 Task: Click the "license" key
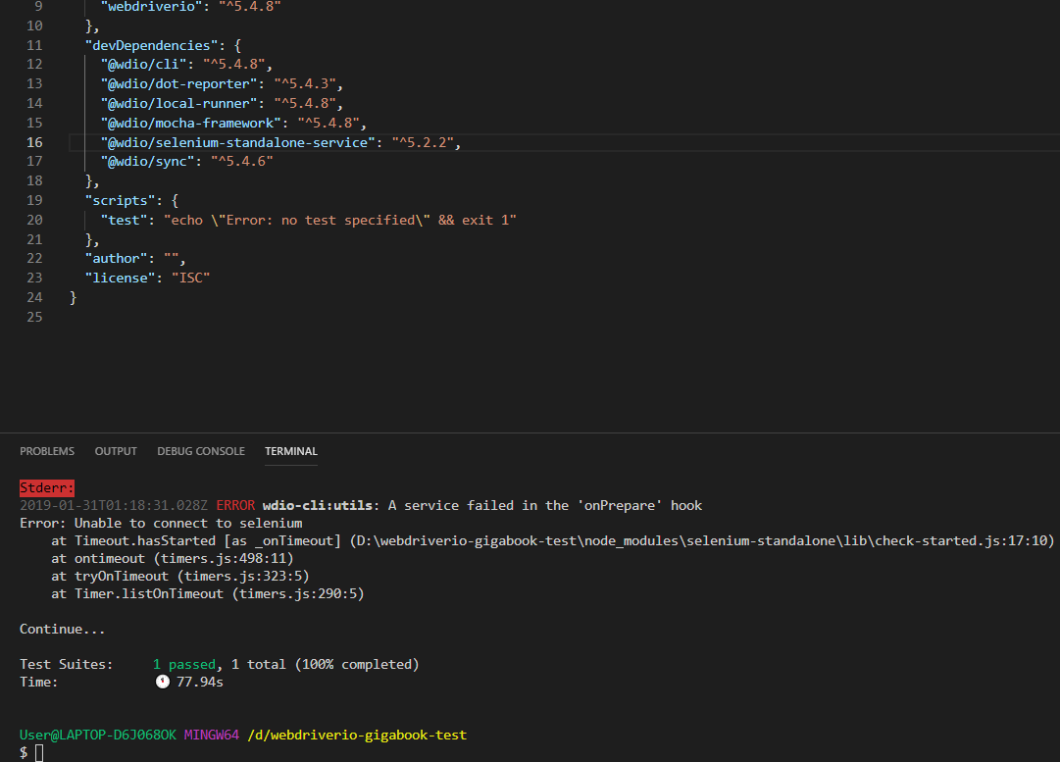(121, 279)
